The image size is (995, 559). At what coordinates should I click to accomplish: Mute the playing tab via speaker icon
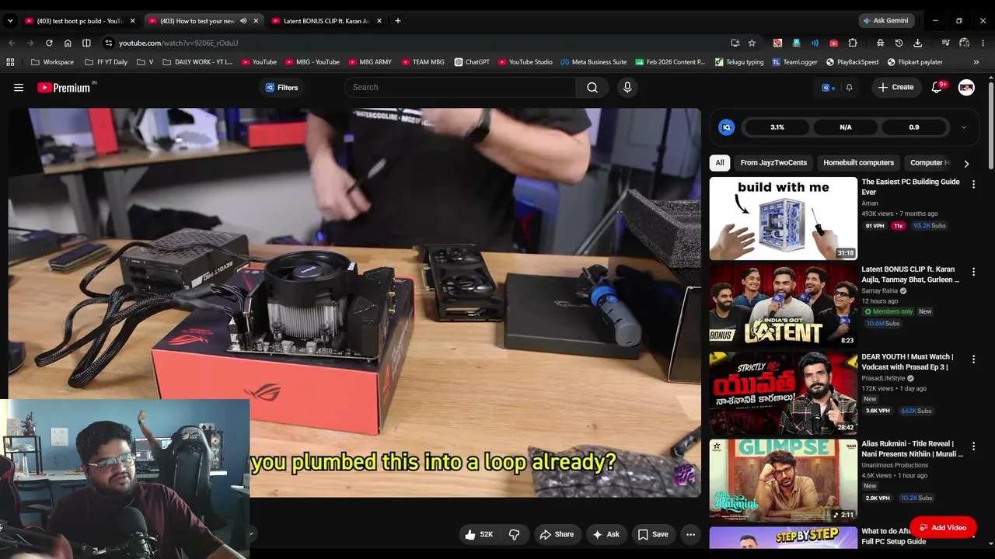click(x=243, y=21)
